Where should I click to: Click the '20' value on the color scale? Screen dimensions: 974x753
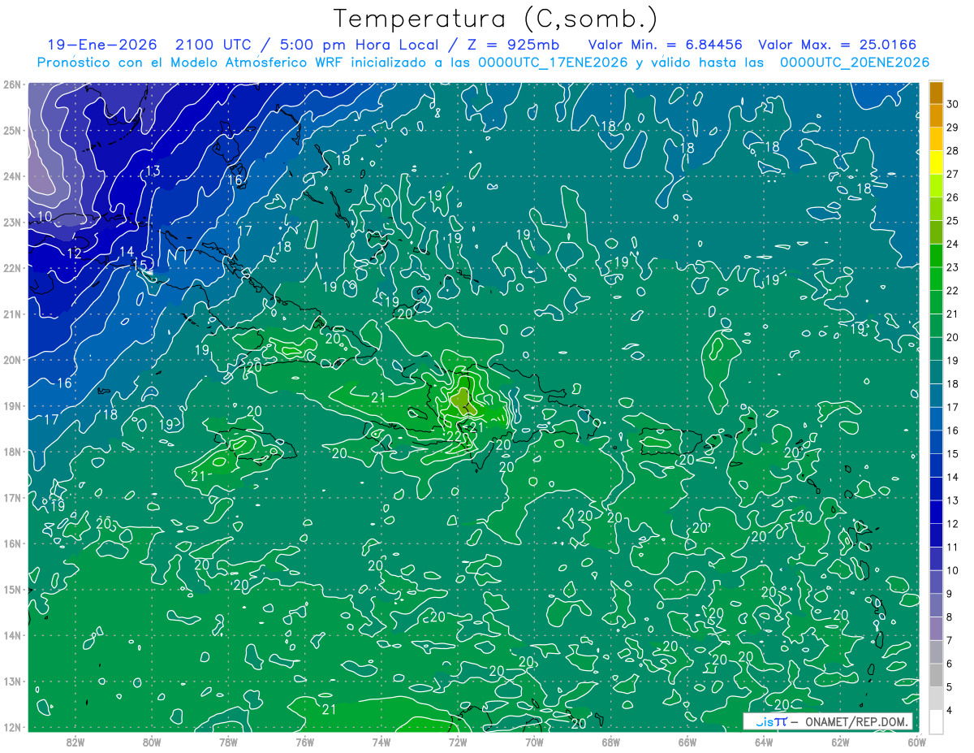tap(952, 337)
